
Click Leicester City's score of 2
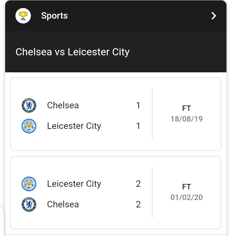click(x=138, y=184)
